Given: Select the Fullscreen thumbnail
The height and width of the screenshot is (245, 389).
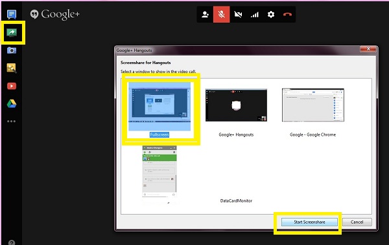Looking at the screenshot, I should pos(159,107).
